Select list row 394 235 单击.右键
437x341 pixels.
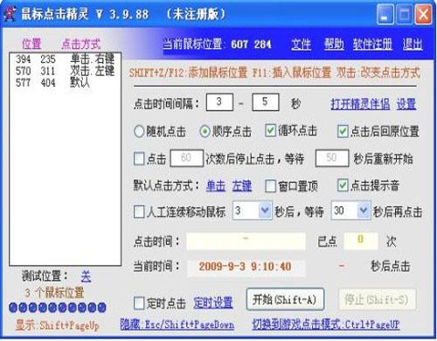[x=65, y=59]
